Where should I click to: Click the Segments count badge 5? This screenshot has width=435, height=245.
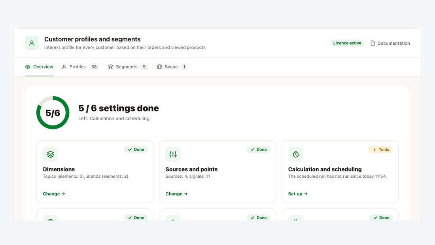click(x=144, y=66)
